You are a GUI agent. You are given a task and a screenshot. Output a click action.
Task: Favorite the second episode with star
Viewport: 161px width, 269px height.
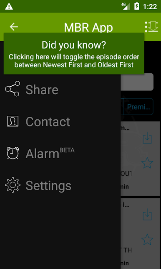coord(147,239)
